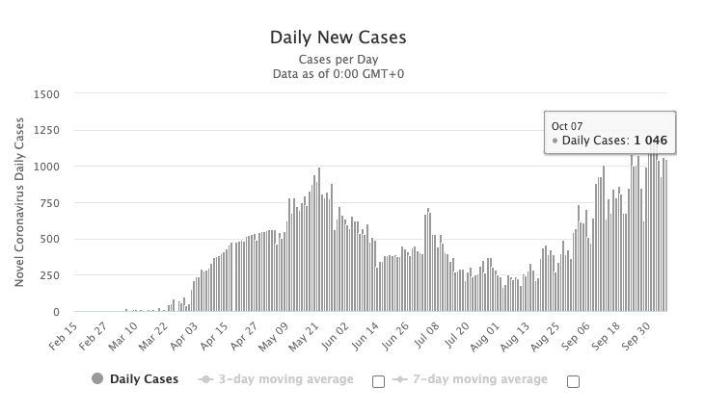Click the Cases per Day subtitle
Viewport: 704px width, 414px height.
(x=338, y=59)
